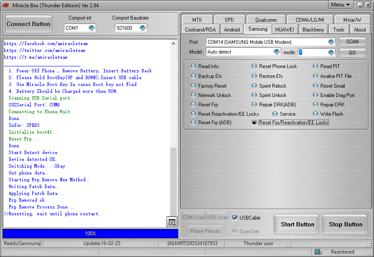The width and height of the screenshot is (374, 257).
Task: Switch to the Qualcomm tab
Action: click(x=266, y=20)
